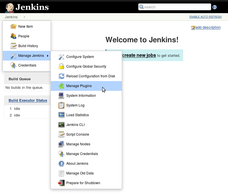Open Build History from the menu

point(27,46)
